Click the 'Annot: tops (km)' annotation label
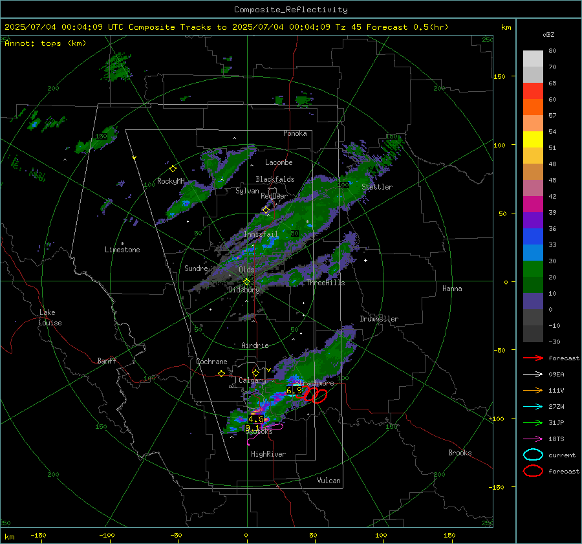This screenshot has width=582, height=544. coord(45,43)
